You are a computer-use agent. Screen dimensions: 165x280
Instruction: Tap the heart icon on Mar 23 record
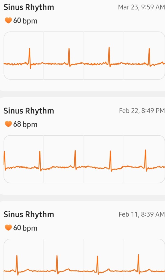(x=8, y=21)
